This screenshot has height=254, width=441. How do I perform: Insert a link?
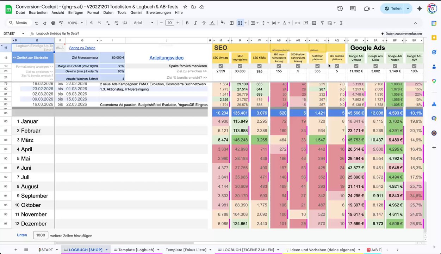[x=297, y=23]
